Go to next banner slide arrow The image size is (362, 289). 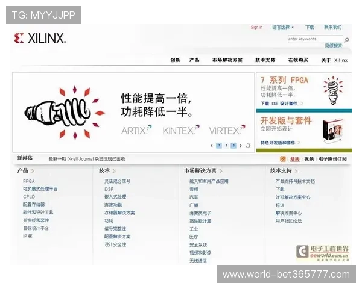pyautogui.click(x=241, y=146)
